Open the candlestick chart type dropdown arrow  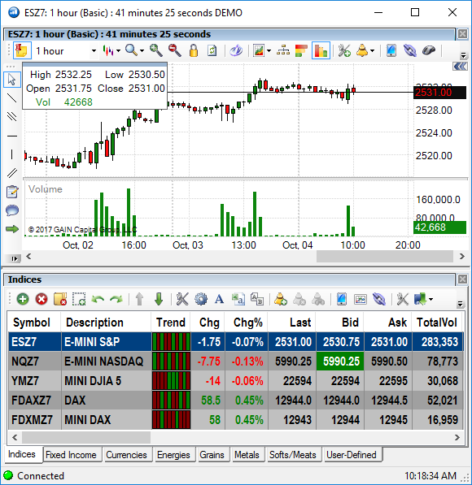pos(118,50)
